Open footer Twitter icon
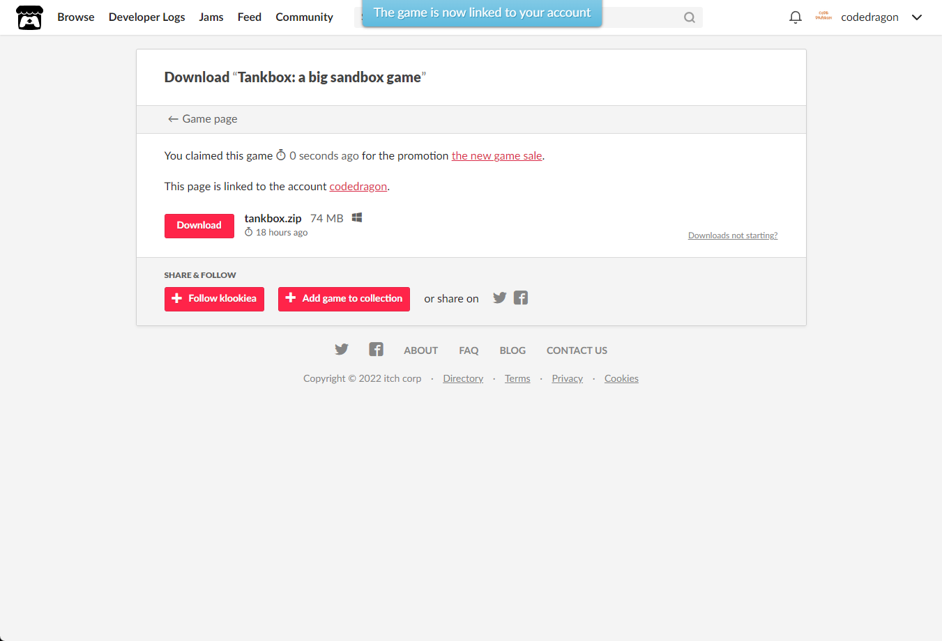 point(342,350)
